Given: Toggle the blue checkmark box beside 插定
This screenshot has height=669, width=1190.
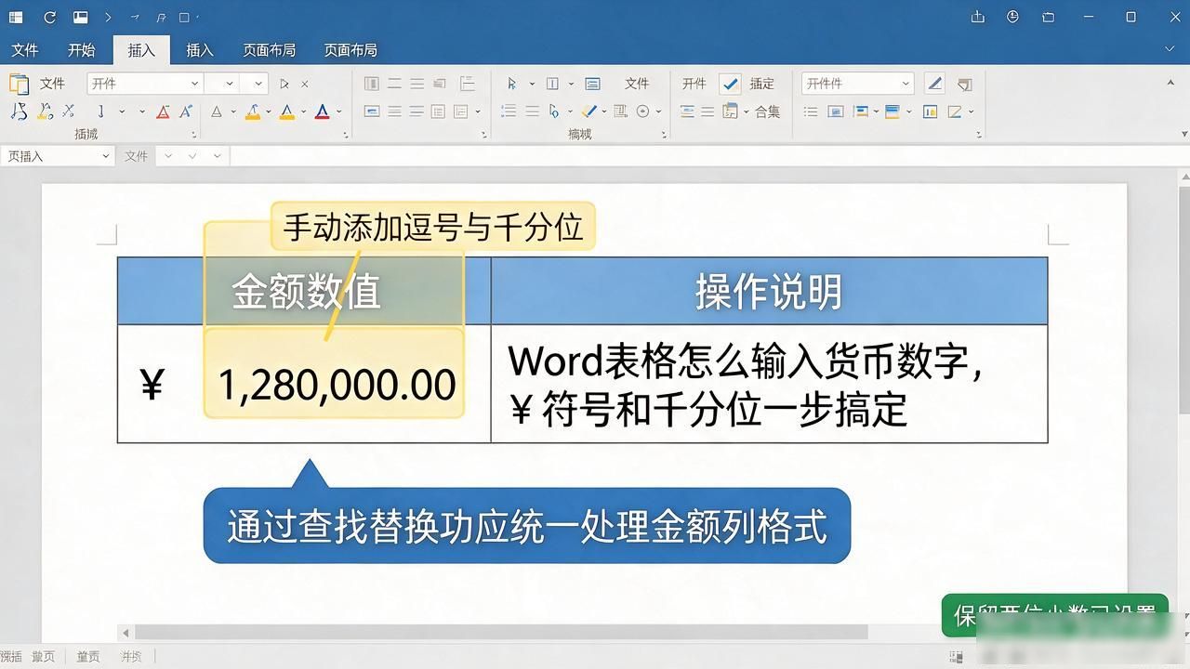Looking at the screenshot, I should tap(731, 84).
